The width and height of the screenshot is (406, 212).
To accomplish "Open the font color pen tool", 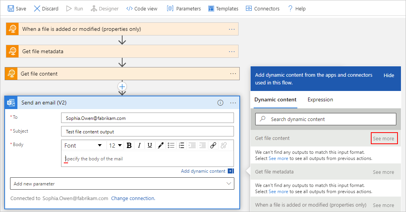I will point(160,145).
